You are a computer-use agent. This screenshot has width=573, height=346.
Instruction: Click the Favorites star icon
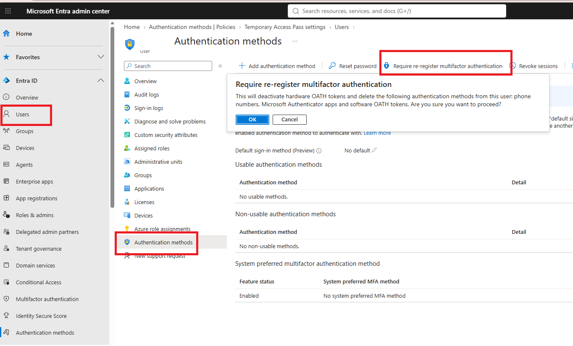[6, 57]
